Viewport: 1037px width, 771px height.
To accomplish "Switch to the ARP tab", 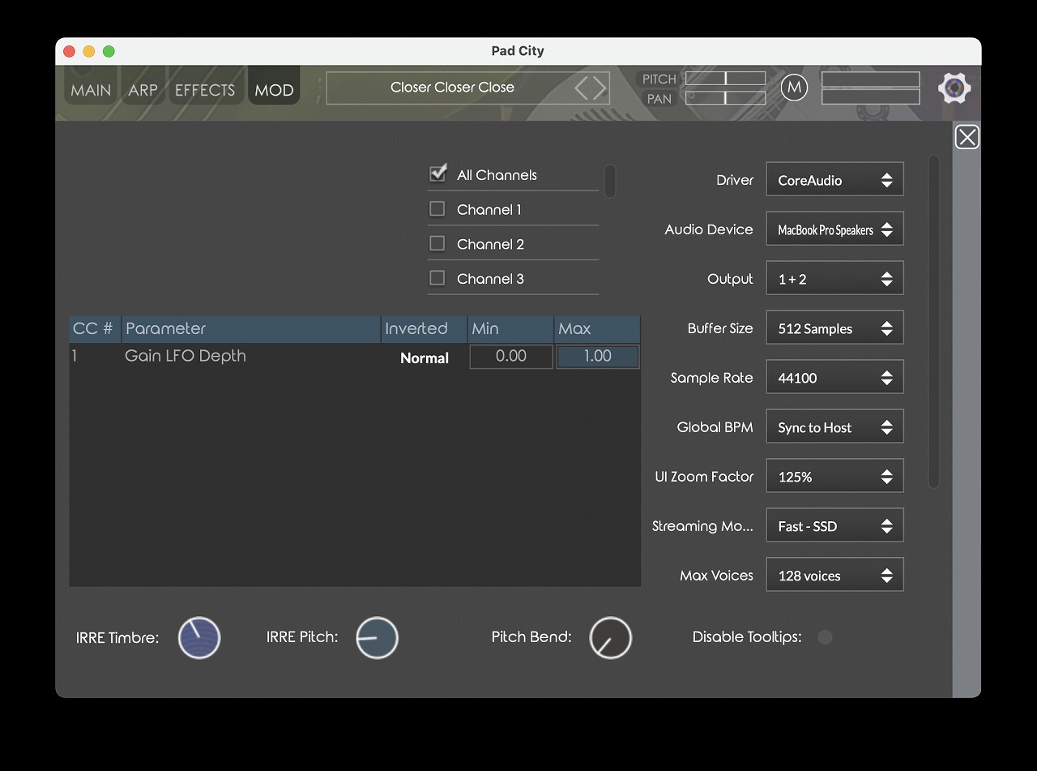I will [143, 90].
